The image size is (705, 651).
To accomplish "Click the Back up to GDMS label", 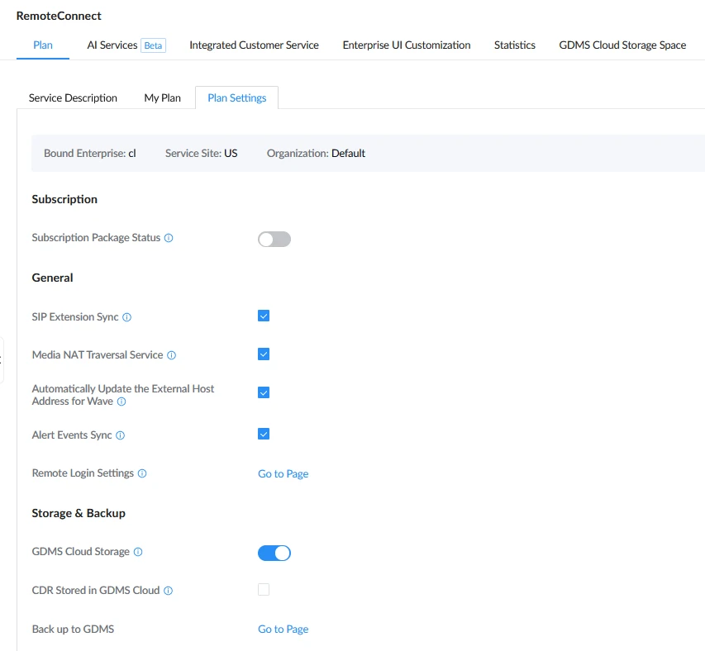I will click(x=73, y=629).
